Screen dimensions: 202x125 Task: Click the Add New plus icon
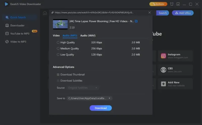[x=163, y=84]
